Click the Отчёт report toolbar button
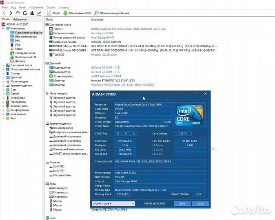This screenshot has height=220, width=275. click(x=54, y=13)
